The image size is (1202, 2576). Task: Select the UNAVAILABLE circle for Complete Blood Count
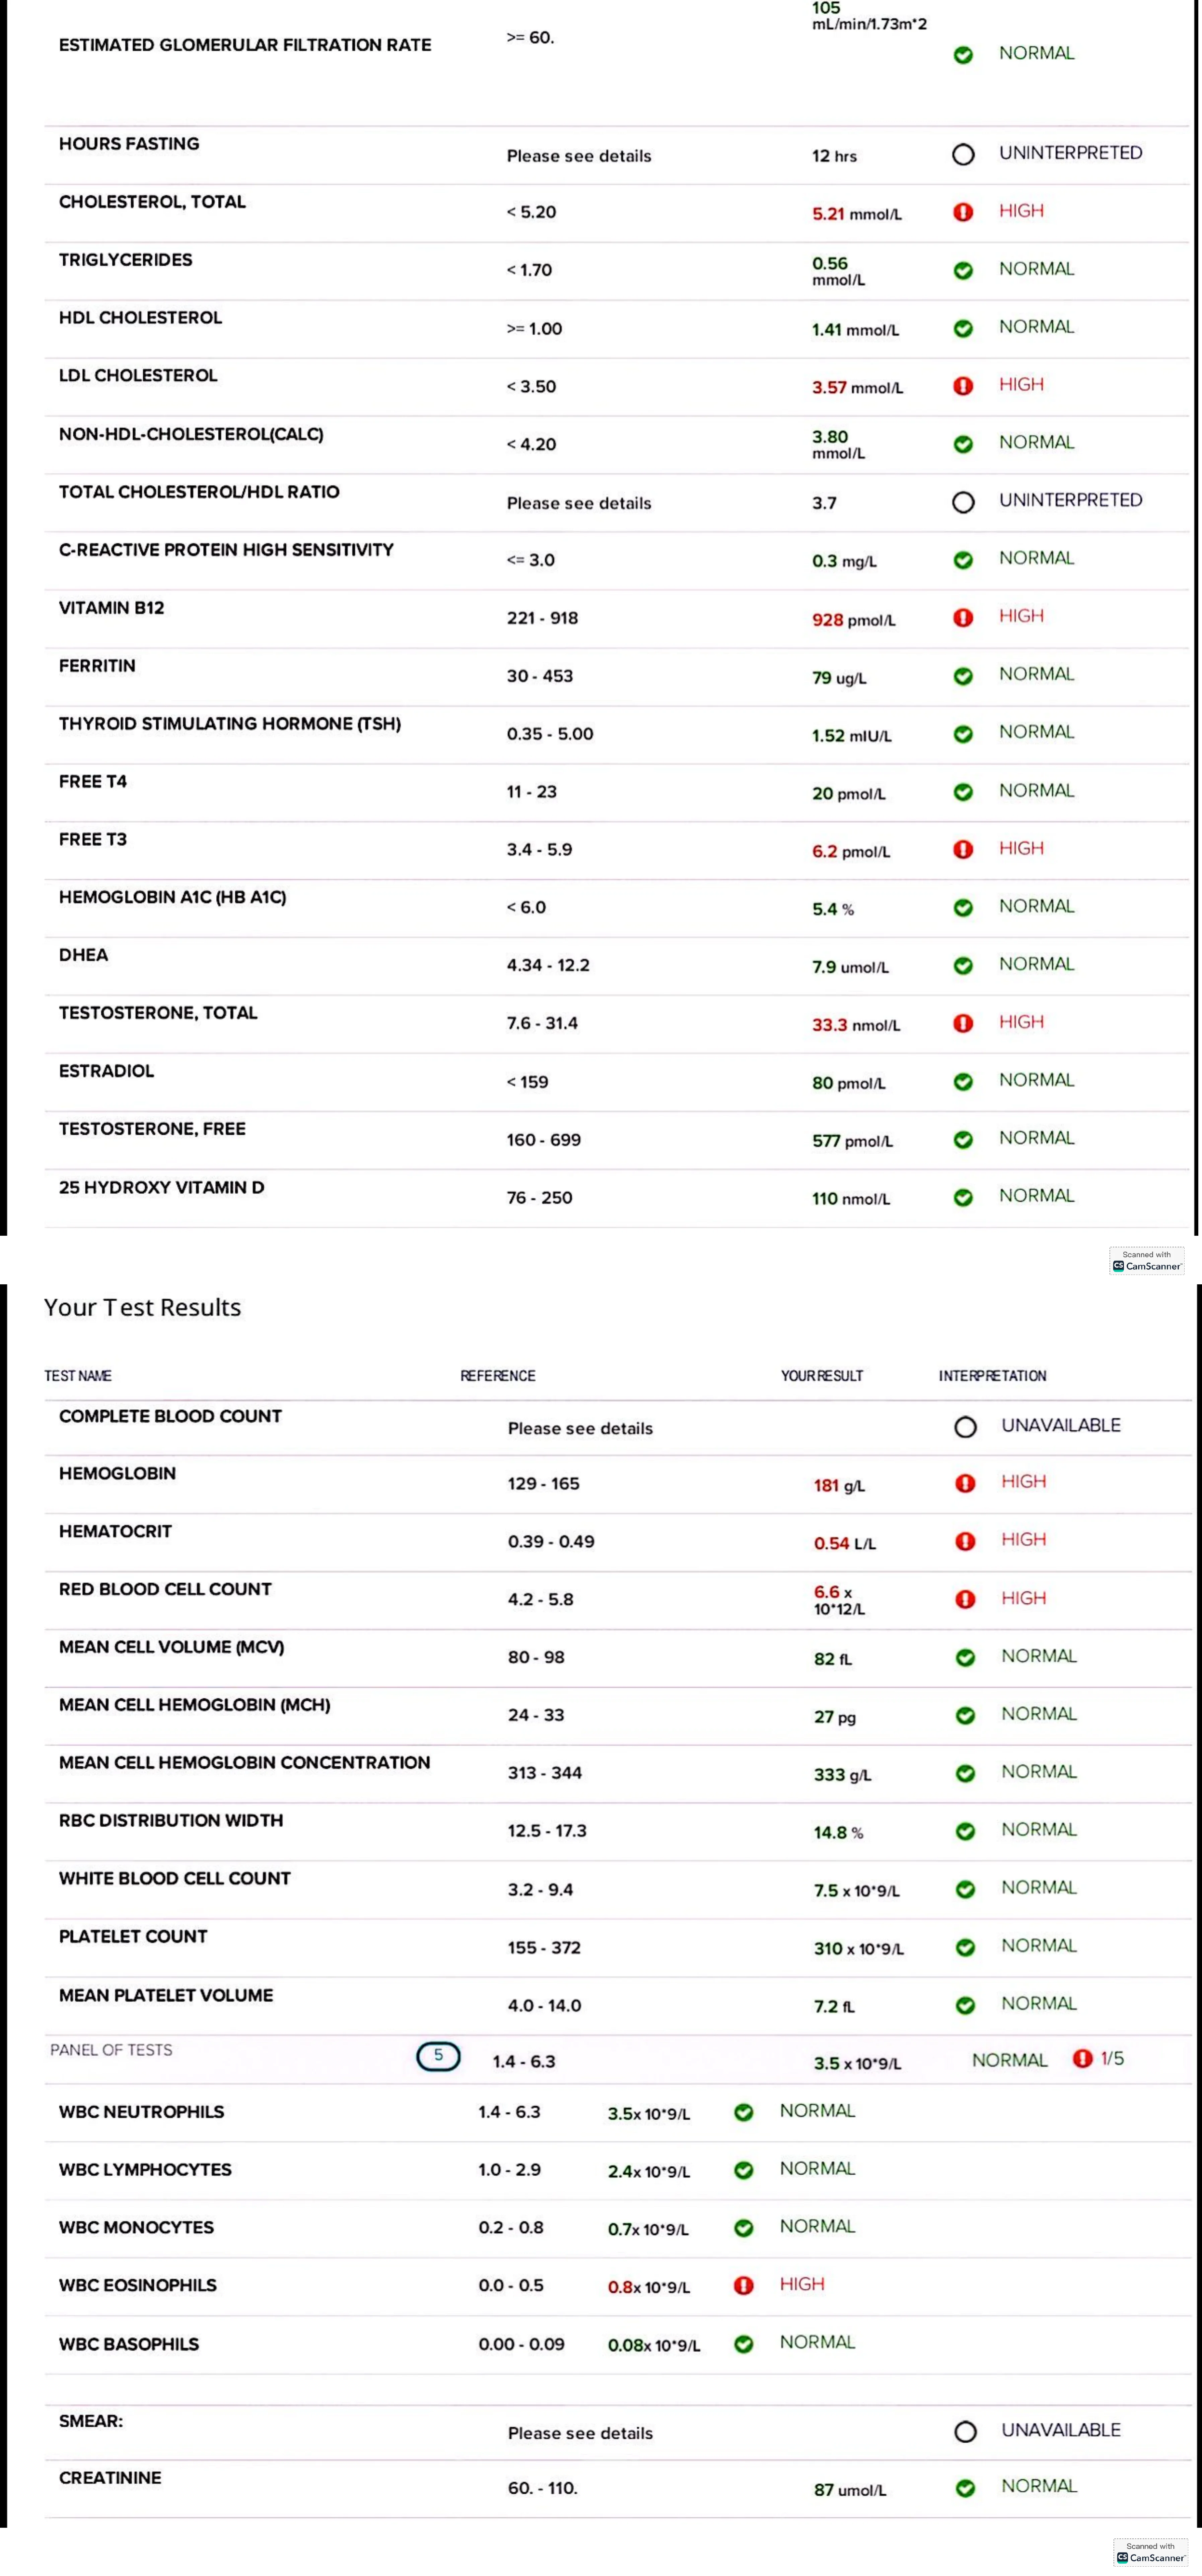coord(965,1427)
